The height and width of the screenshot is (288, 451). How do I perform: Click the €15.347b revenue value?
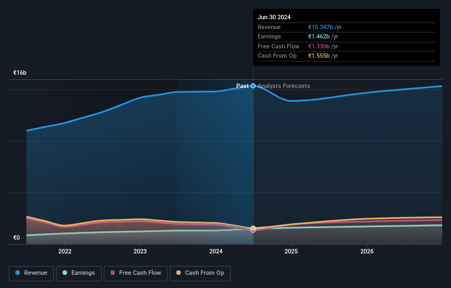coord(320,27)
